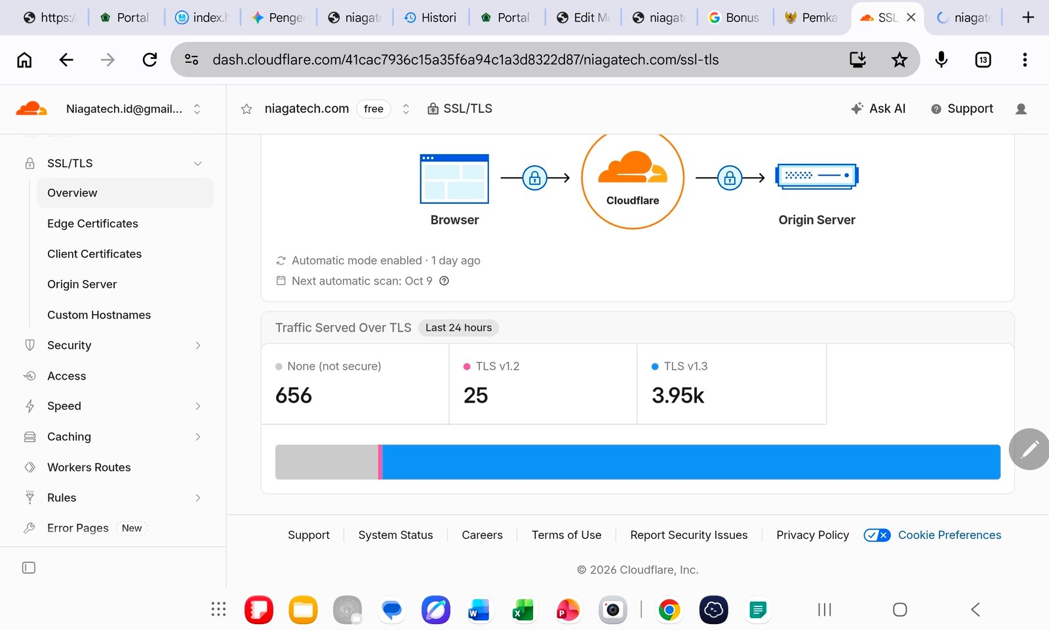Open the tab switcher showing 13 tabs

983,60
